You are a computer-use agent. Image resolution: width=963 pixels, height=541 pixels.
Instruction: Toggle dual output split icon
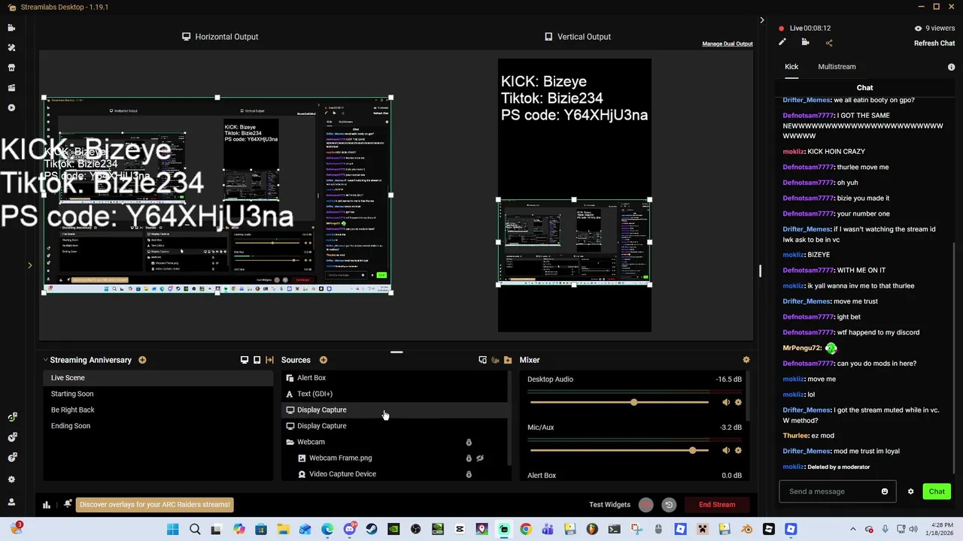(x=482, y=360)
